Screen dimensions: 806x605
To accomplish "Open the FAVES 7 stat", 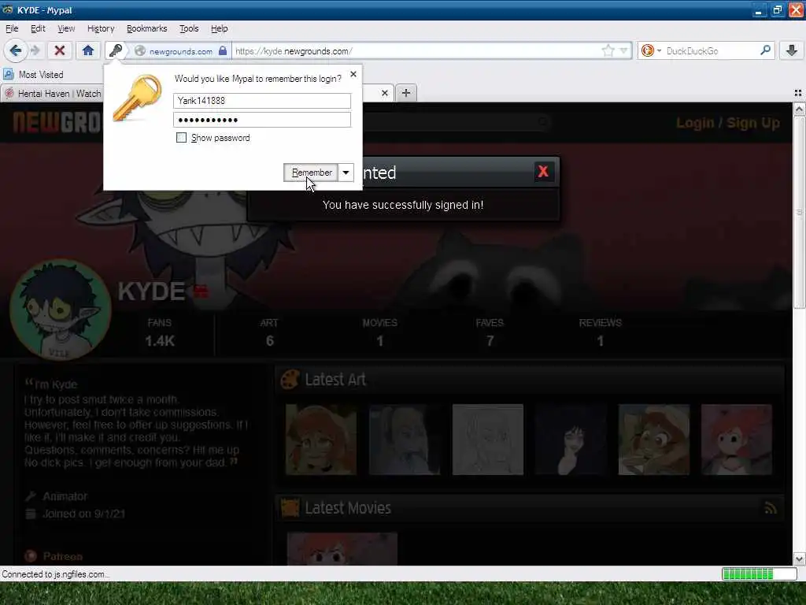I will pos(490,332).
